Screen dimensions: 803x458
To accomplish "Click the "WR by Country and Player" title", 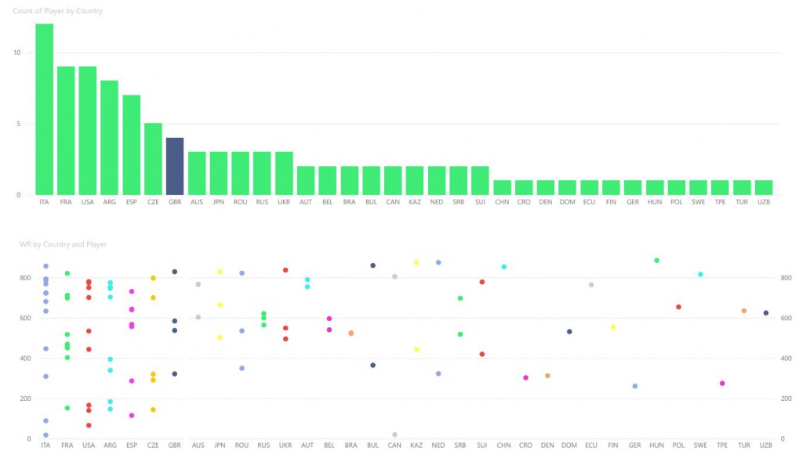I will [63, 244].
